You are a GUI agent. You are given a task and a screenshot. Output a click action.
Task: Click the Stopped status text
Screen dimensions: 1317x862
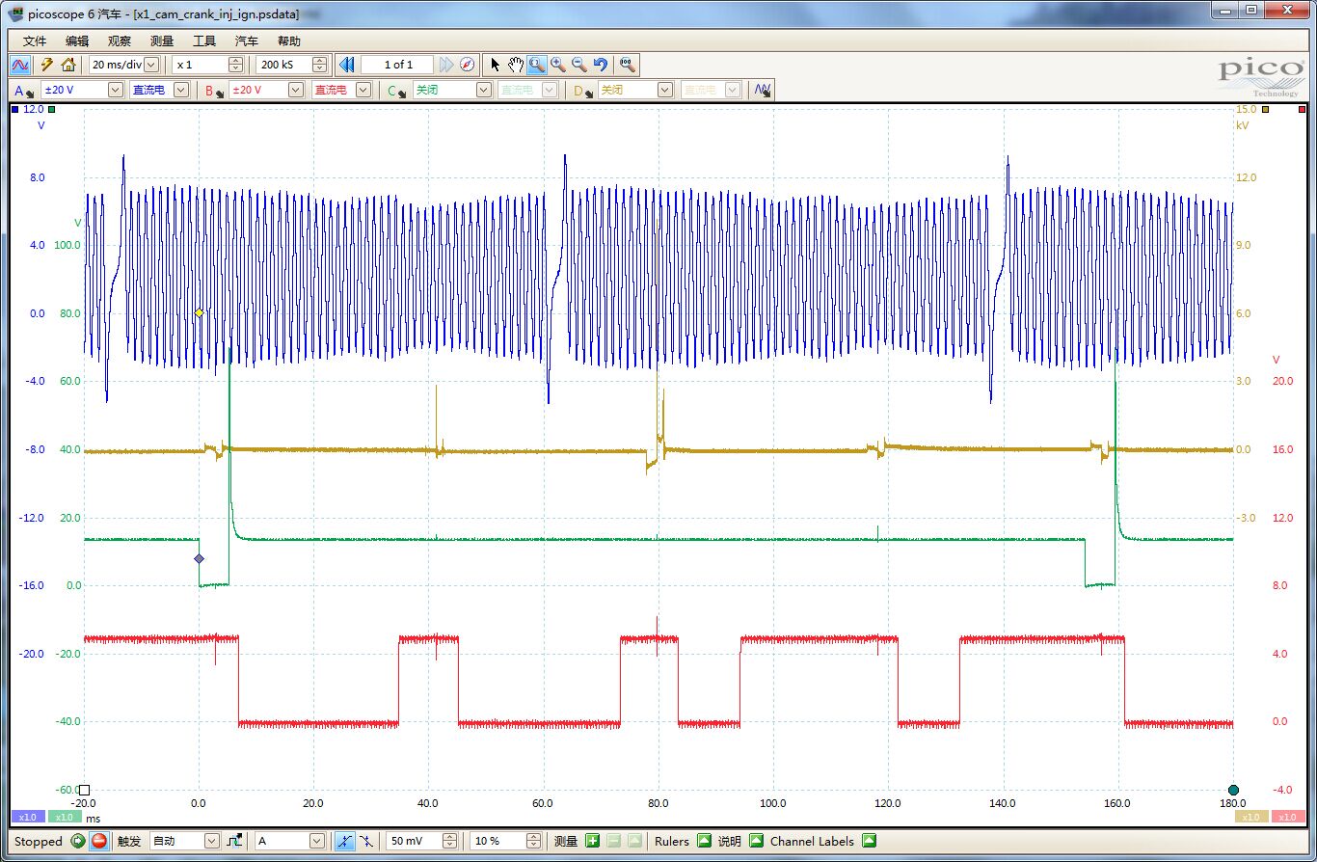[39, 841]
